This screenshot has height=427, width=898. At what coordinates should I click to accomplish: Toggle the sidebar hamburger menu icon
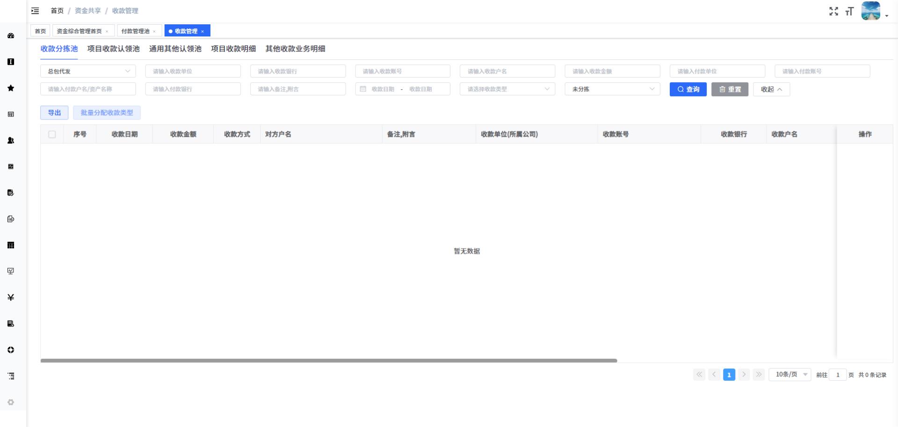[x=35, y=11]
